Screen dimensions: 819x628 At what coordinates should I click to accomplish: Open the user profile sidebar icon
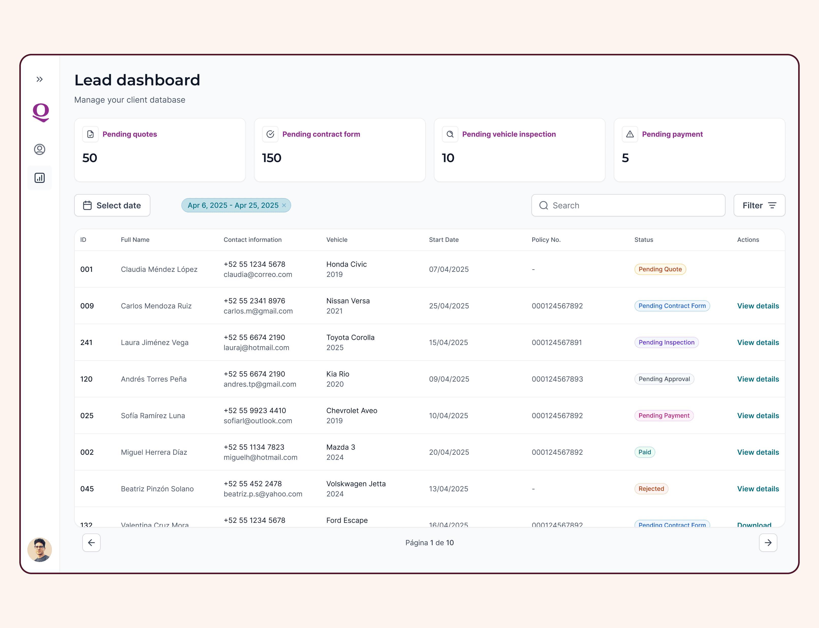click(40, 150)
